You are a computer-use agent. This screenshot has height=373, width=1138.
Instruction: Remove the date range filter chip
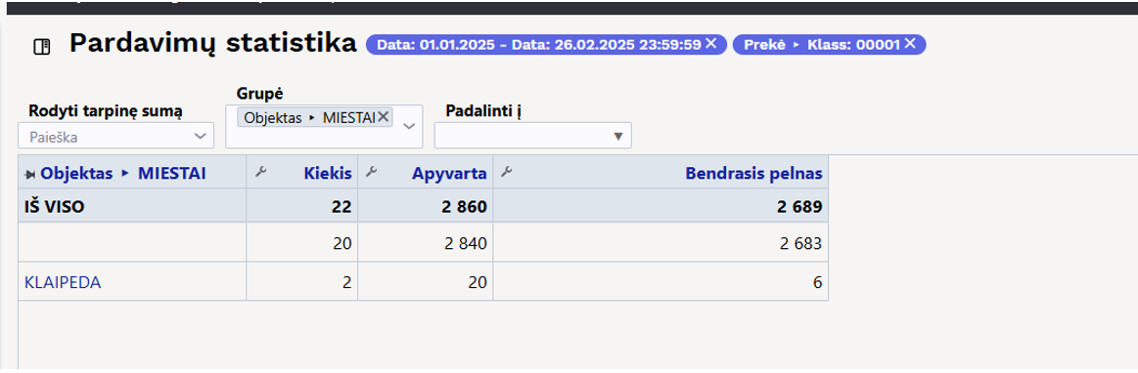point(711,44)
